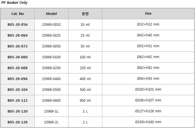
Task: Click catalog number B05-20-064
Action: coord(18,36)
